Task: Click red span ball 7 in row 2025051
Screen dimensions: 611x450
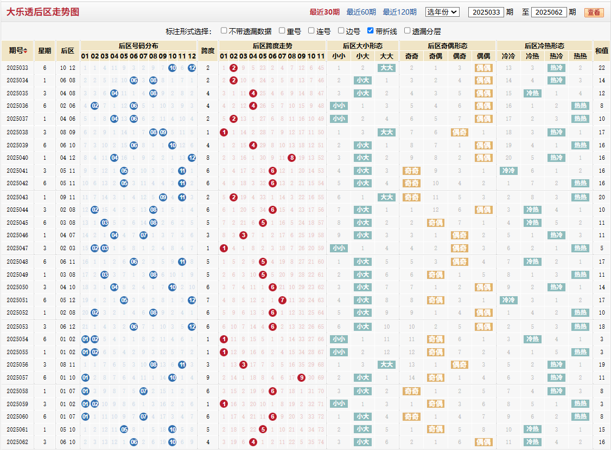Action: [282, 300]
